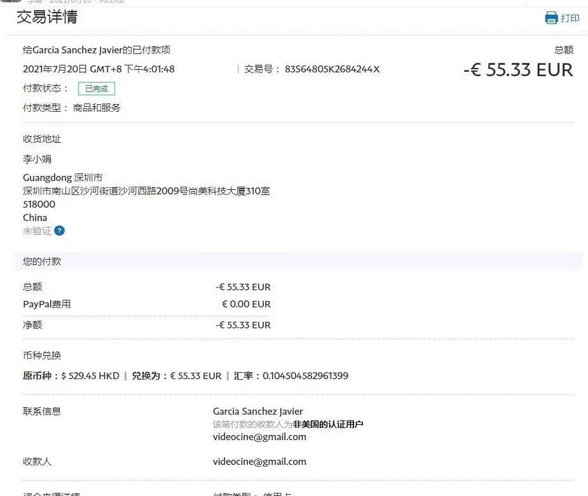Click the 您的付款 section header
This screenshot has height=496, width=588.
tap(42, 261)
